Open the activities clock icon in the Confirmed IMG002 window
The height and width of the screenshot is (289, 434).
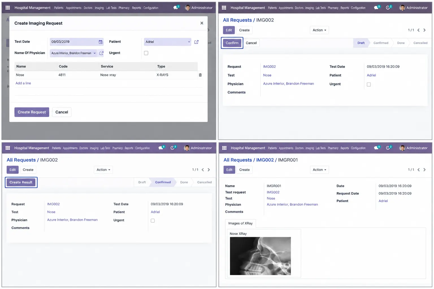[173, 148]
